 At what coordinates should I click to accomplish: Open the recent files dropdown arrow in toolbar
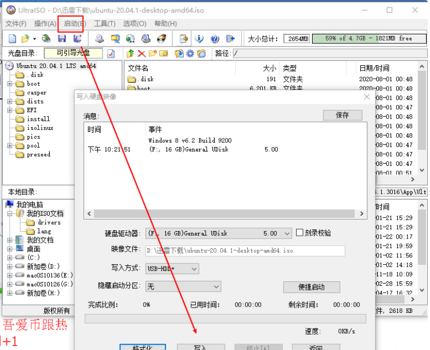[34, 39]
